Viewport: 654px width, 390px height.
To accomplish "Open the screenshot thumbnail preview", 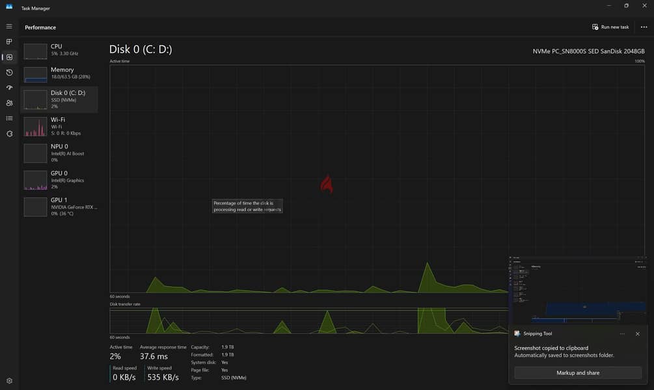I will tap(578, 290).
